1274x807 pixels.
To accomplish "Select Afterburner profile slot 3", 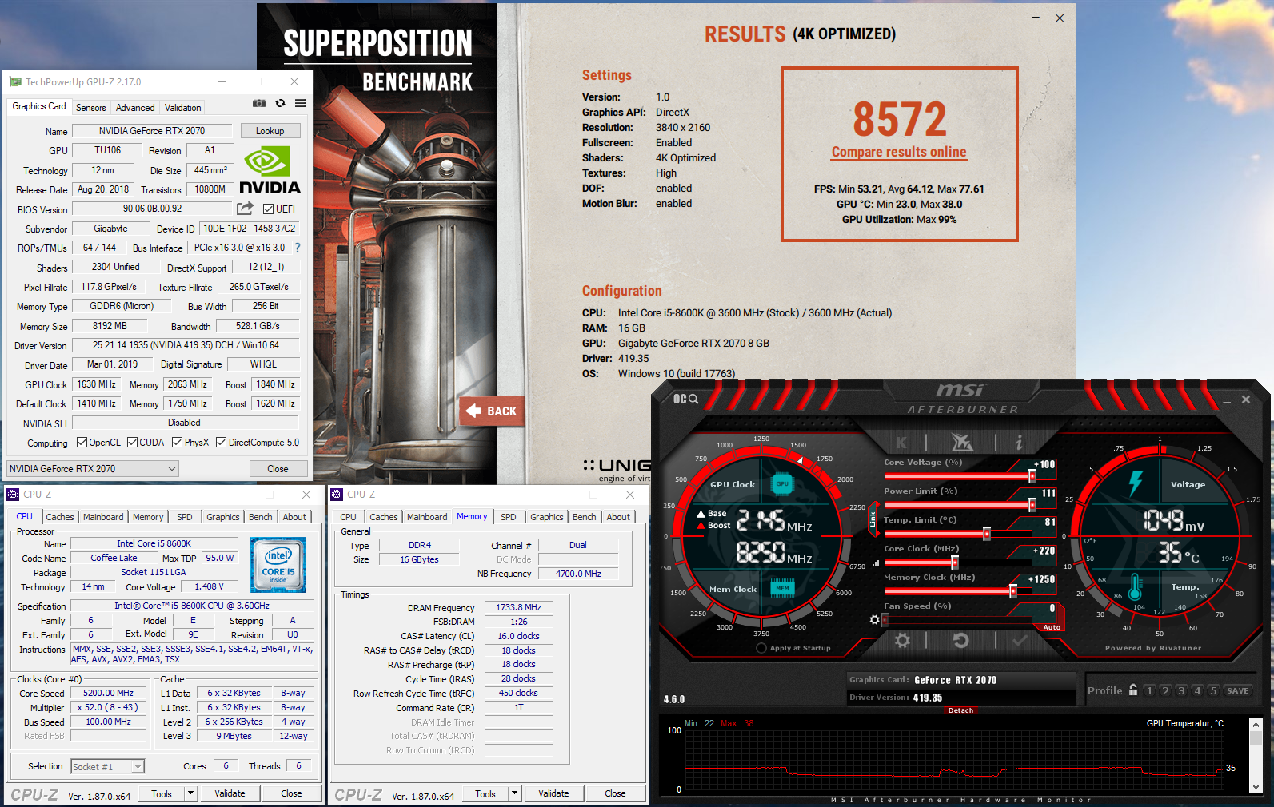I will [x=1181, y=690].
